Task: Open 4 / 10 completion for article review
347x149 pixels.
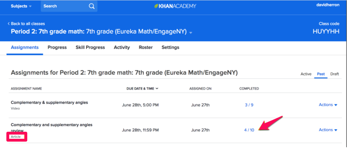Action: 249,130
